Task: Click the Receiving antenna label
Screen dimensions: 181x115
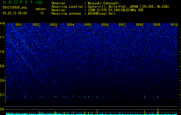Action: click(66, 14)
